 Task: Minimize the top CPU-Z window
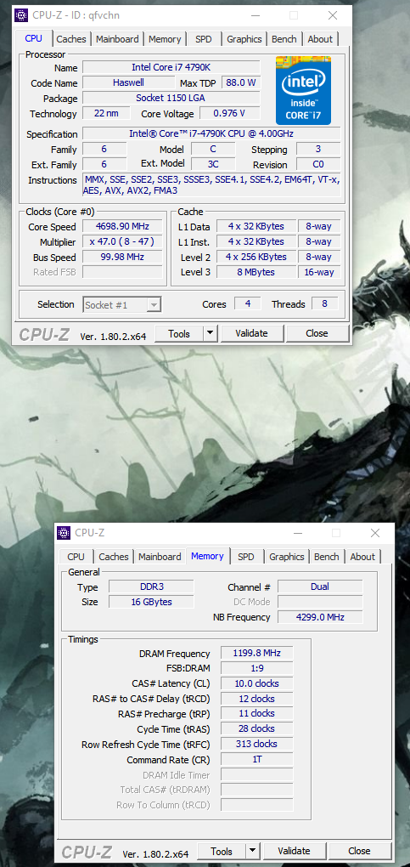(256, 15)
